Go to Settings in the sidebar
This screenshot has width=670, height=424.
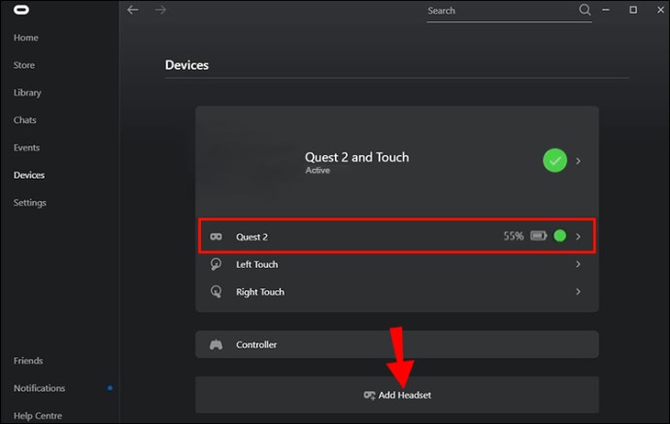point(30,203)
